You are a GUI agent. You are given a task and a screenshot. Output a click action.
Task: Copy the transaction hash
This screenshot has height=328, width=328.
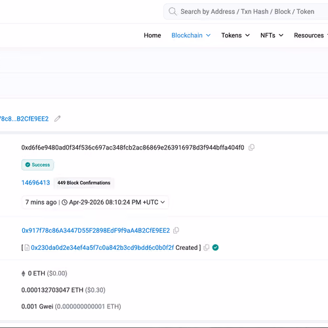point(251,148)
